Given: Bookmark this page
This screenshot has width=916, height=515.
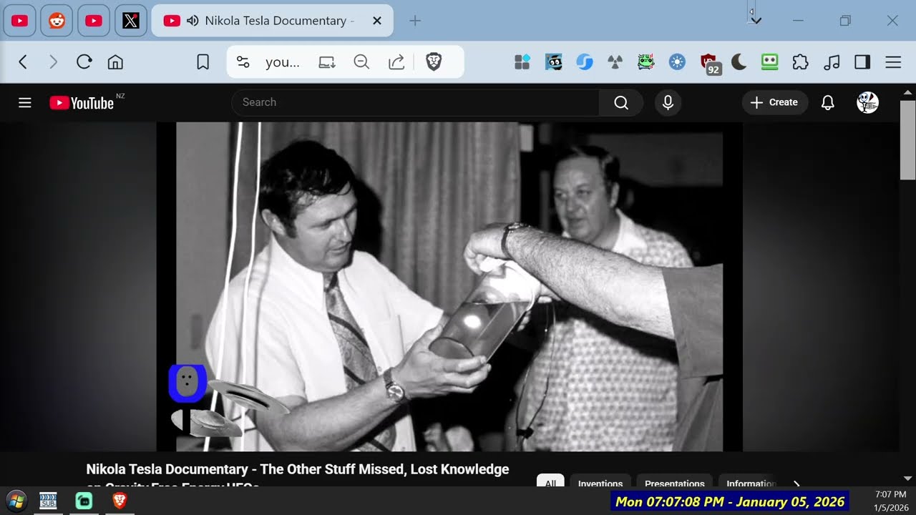Looking at the screenshot, I should (203, 62).
